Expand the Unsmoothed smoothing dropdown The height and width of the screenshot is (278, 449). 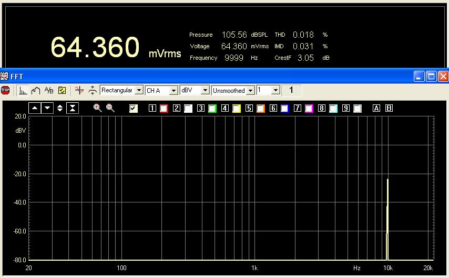[250, 90]
